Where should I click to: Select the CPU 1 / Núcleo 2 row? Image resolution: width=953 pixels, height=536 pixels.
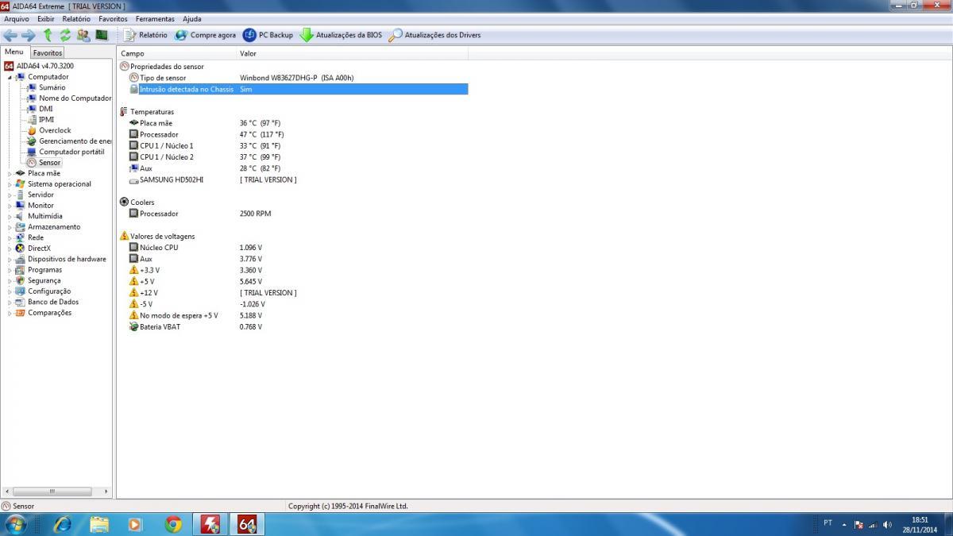293,157
